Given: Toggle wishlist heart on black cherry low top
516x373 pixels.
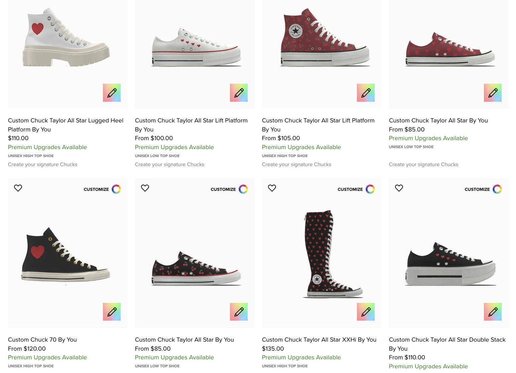Looking at the screenshot, I should [145, 188].
